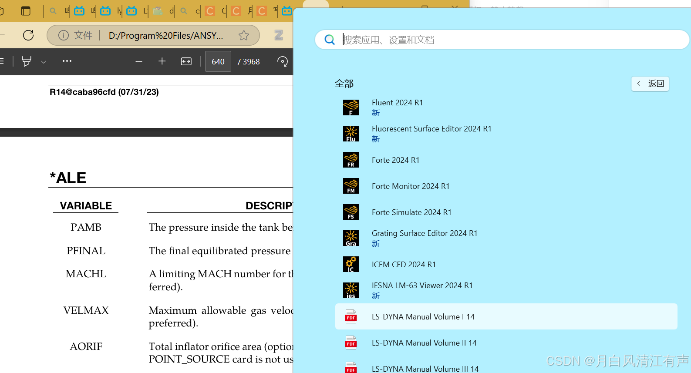
Task: Rotate the PDF page
Action: pos(283,61)
